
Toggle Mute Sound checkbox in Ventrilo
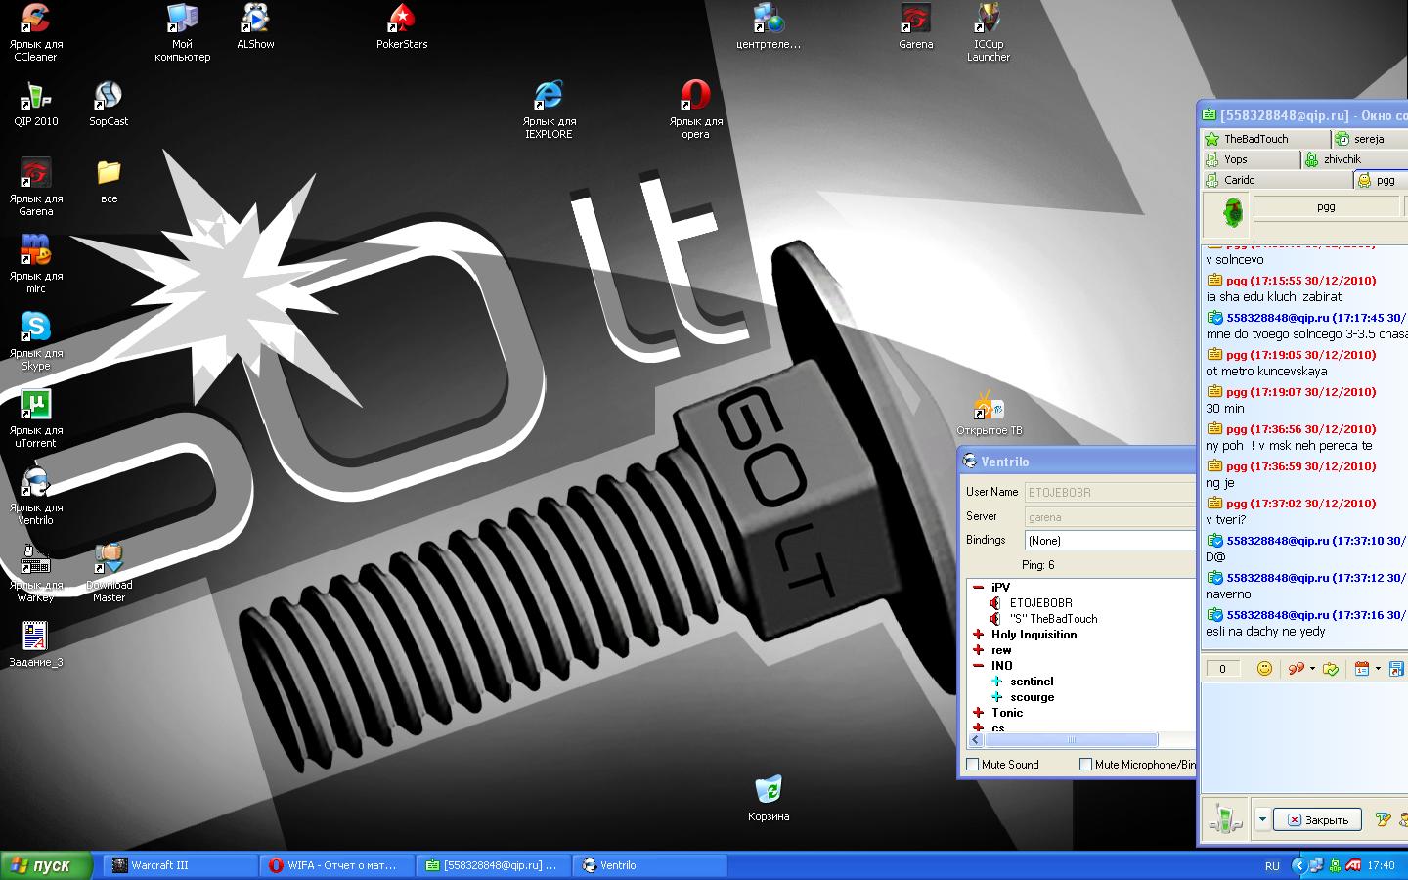[973, 765]
